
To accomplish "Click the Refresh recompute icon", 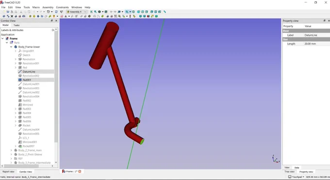I will (56, 12).
